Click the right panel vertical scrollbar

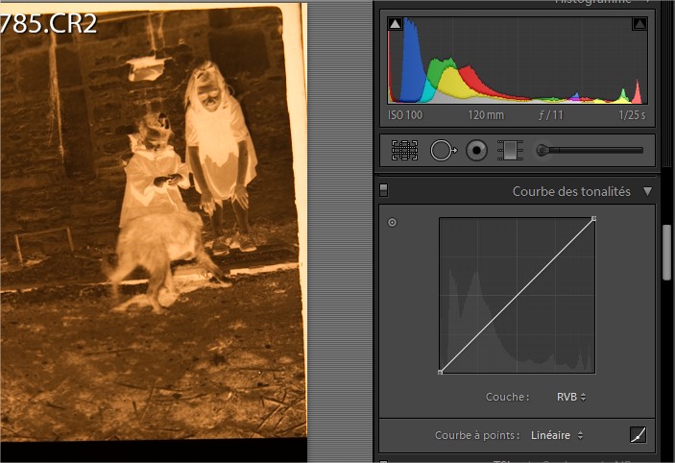tap(665, 252)
